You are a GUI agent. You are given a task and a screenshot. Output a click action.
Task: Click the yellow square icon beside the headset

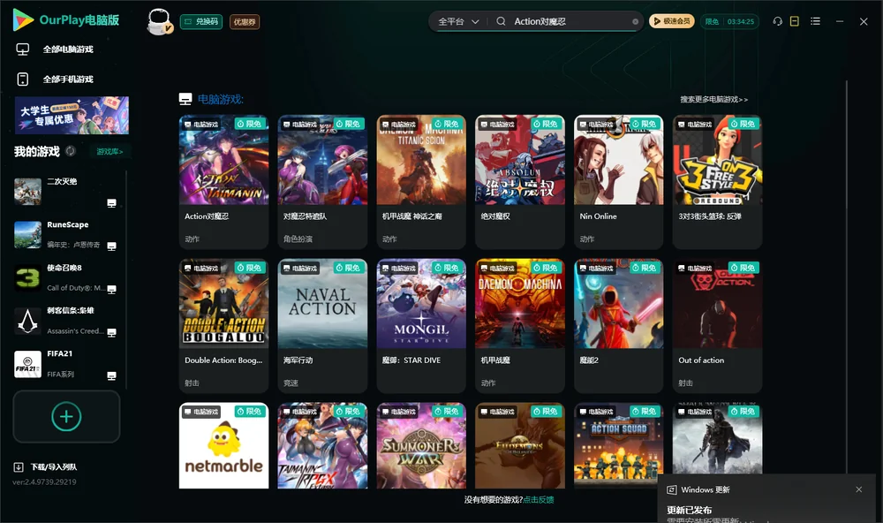click(x=795, y=21)
